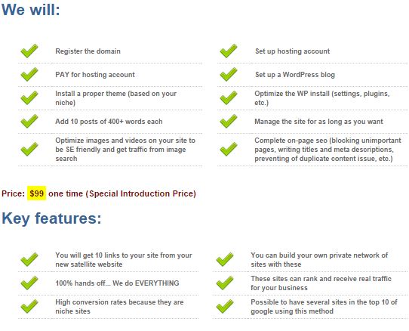Click the check icon beside Install a proper theme

(x=29, y=97)
